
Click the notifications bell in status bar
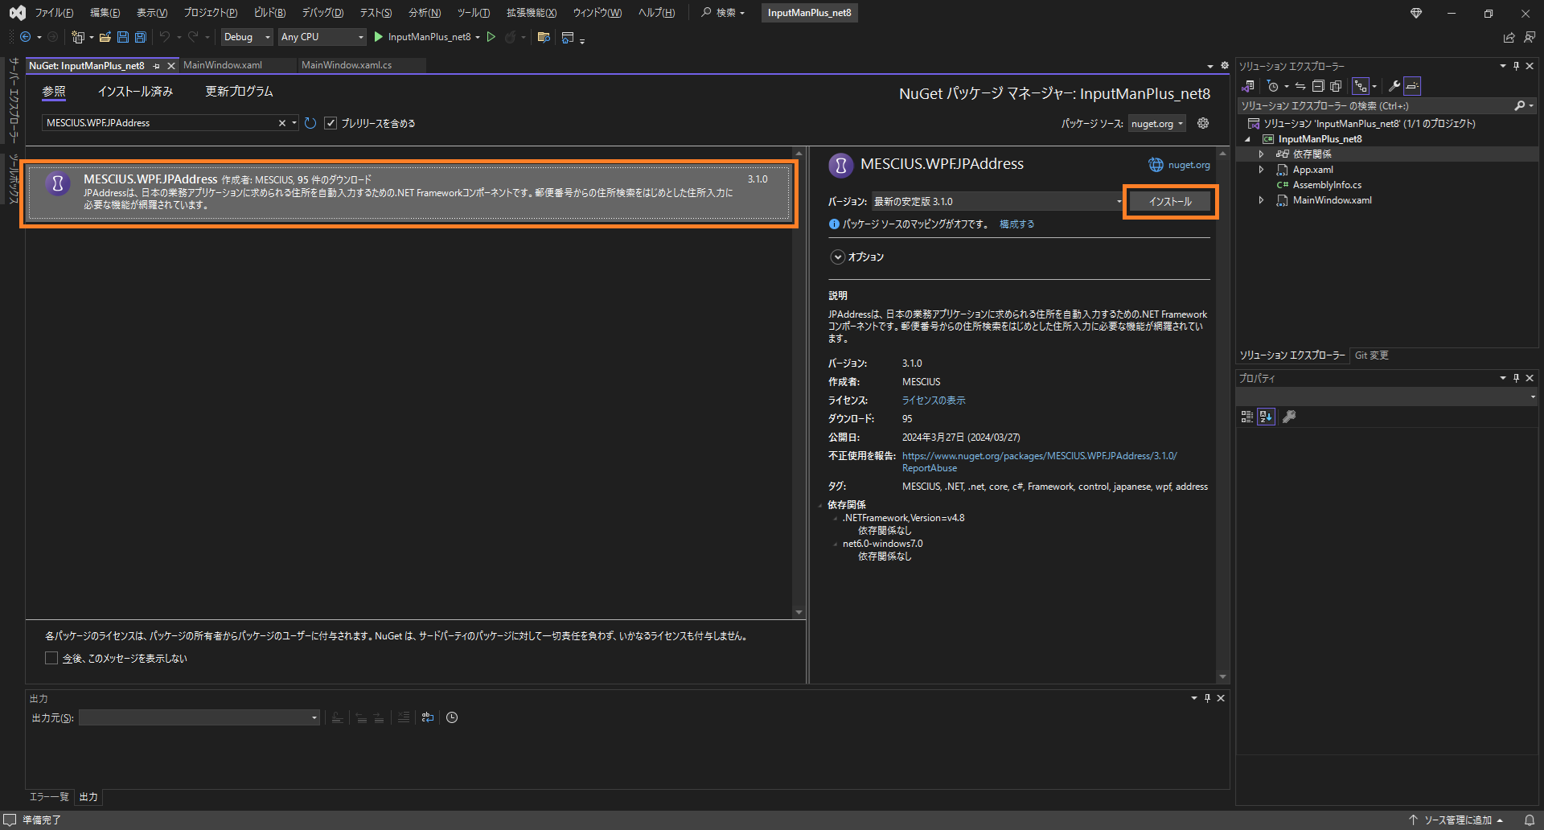1530,820
